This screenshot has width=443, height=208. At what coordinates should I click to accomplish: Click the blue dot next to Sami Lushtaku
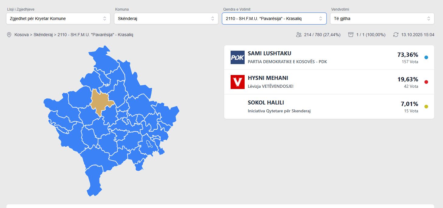[426, 57]
